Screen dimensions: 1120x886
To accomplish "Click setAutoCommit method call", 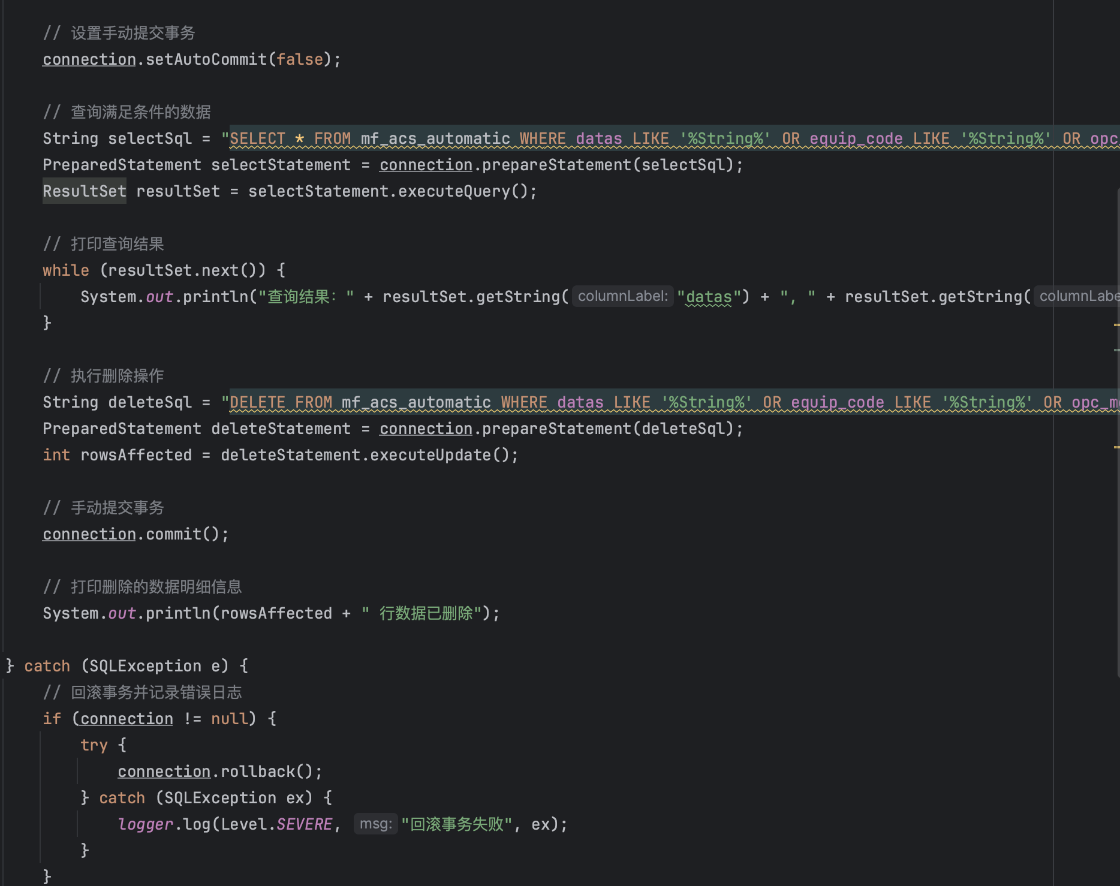I will click(x=206, y=59).
